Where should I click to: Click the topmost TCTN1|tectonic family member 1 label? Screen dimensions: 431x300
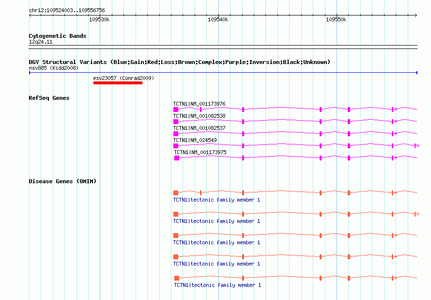(x=216, y=200)
